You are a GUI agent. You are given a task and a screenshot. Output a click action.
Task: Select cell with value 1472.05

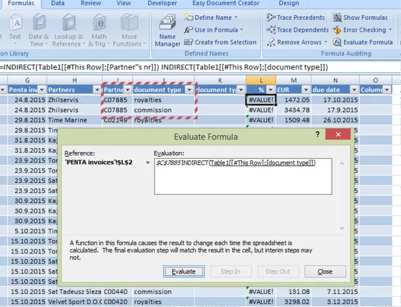(294, 100)
